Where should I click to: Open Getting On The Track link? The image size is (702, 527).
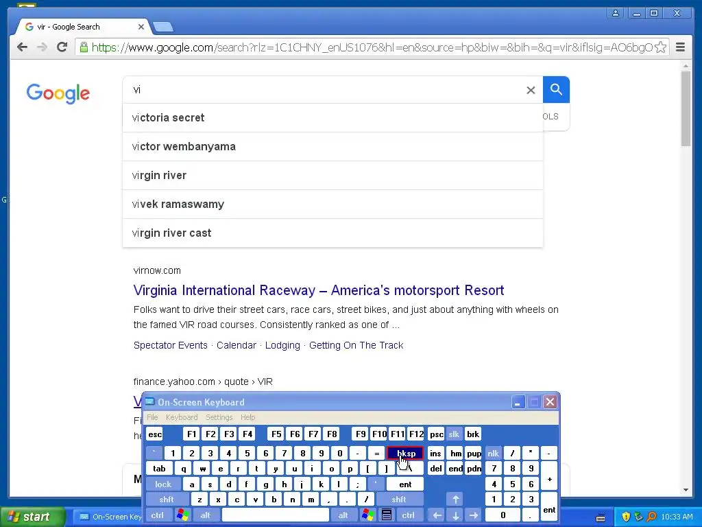coord(356,345)
